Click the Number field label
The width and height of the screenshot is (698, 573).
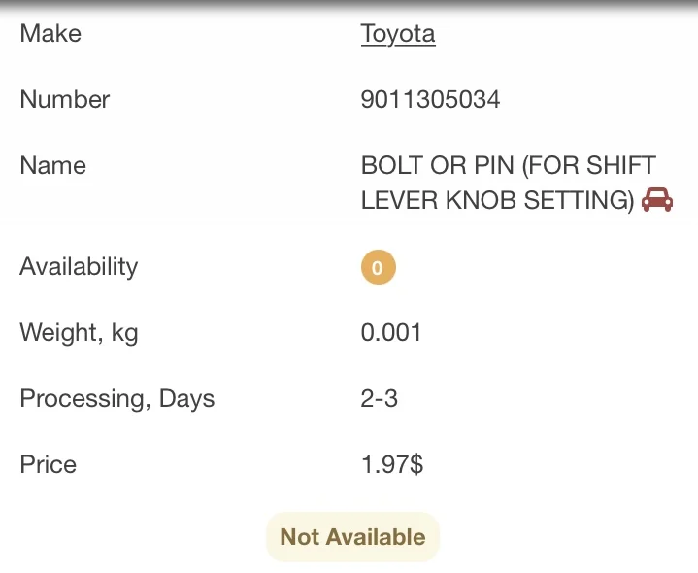(65, 99)
